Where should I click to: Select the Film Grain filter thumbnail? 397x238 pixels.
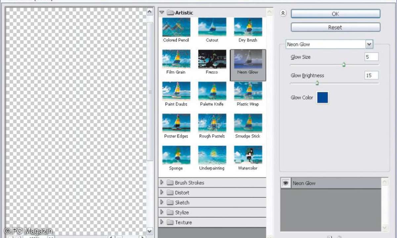click(176, 59)
